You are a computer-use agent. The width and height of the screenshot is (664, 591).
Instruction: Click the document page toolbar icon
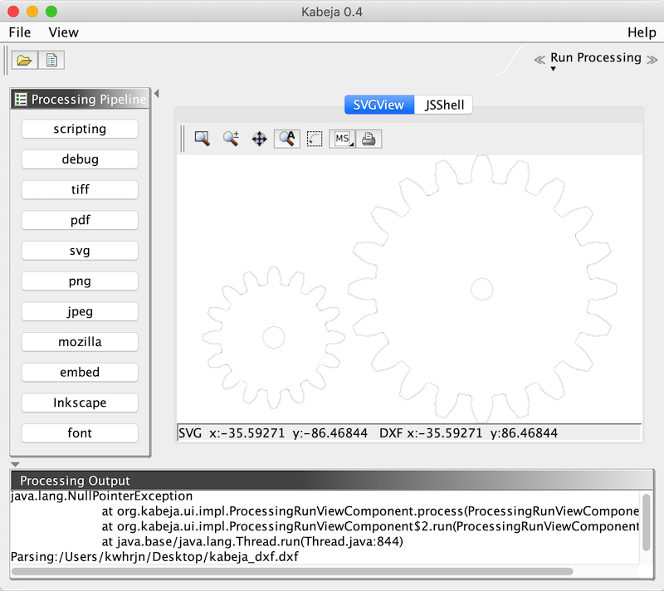click(x=51, y=60)
